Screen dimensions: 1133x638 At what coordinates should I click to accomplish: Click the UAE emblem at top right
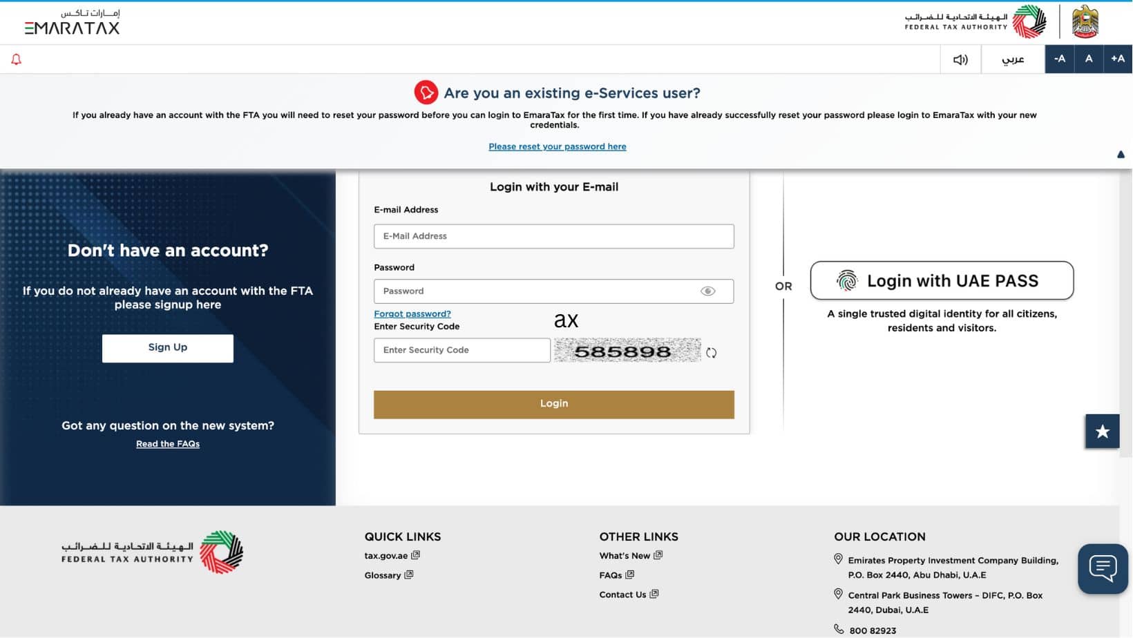[1087, 21]
